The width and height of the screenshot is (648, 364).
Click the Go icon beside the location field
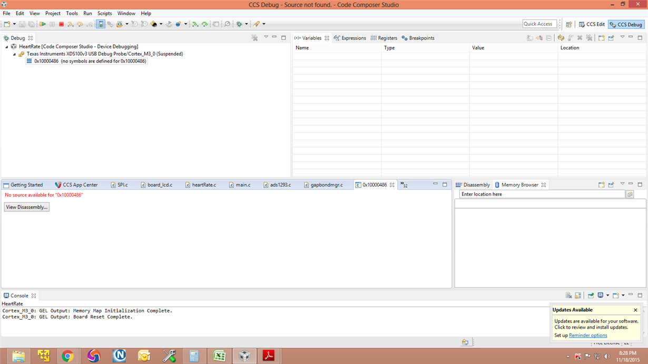(x=630, y=194)
